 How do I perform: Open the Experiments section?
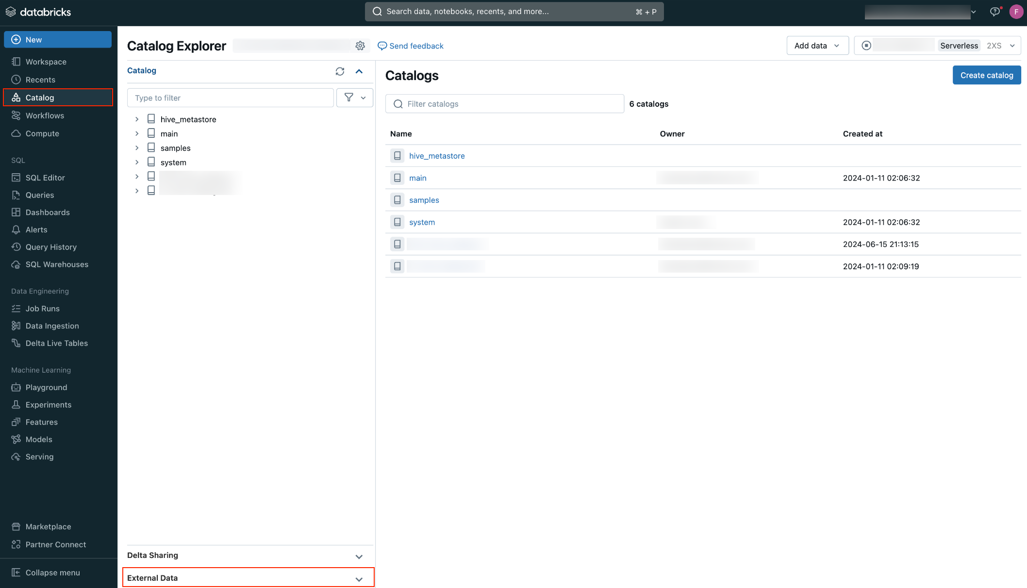pyautogui.click(x=48, y=404)
